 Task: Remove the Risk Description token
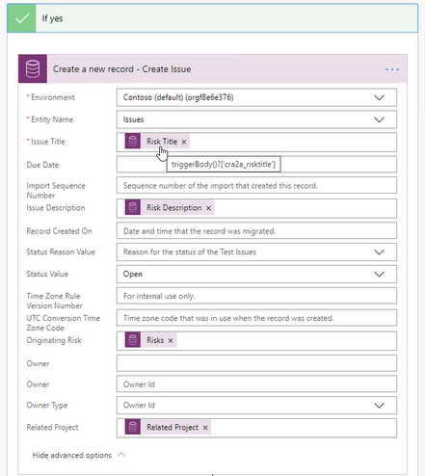point(208,208)
